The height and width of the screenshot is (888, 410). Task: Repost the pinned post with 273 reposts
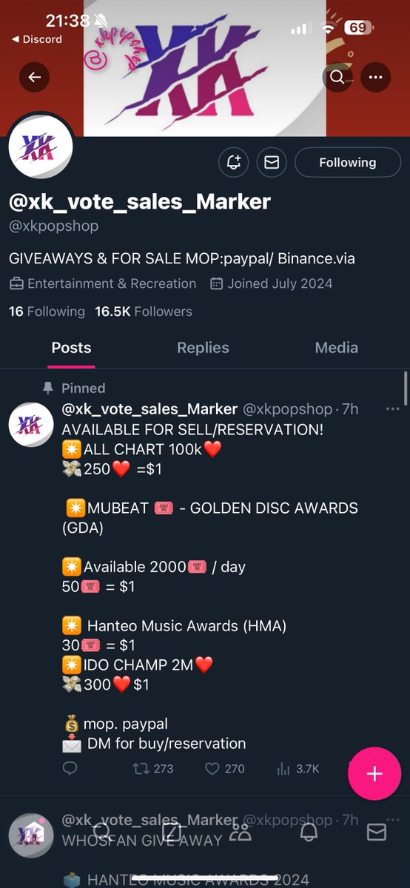[x=152, y=769]
